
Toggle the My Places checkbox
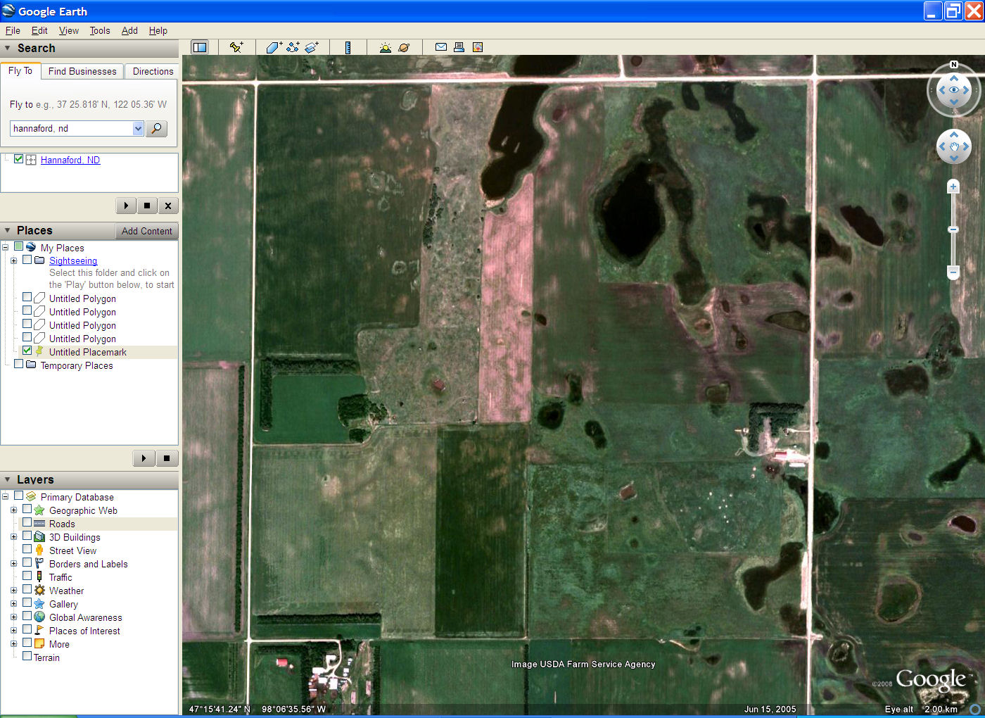click(18, 247)
